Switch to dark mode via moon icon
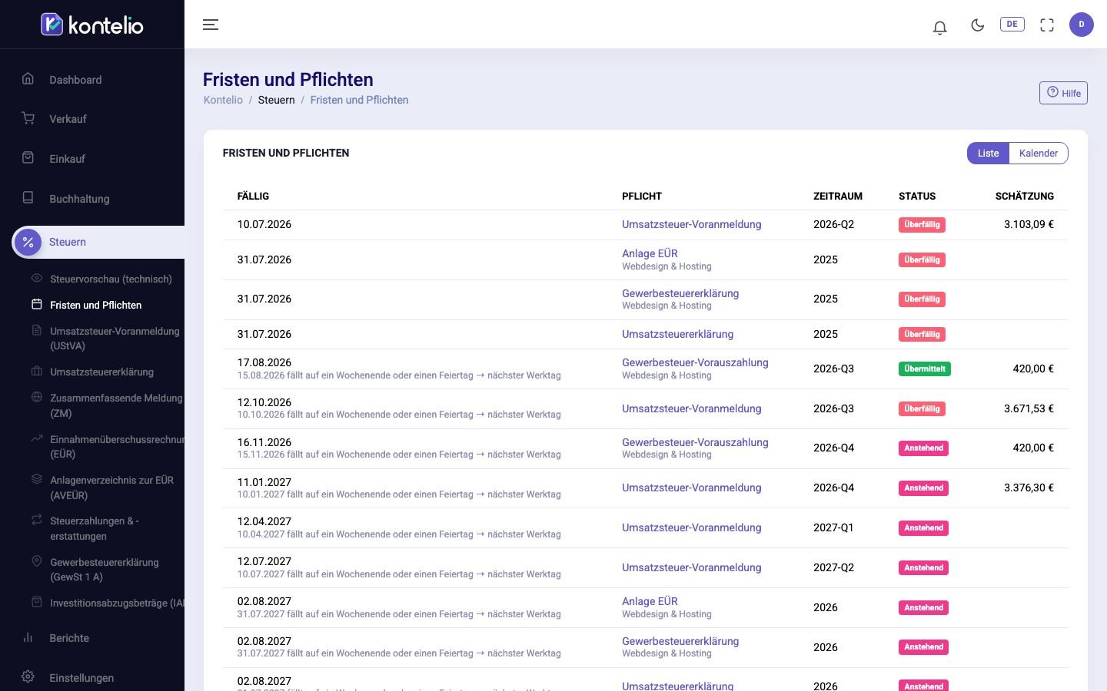Image resolution: width=1107 pixels, height=691 pixels. (977, 25)
